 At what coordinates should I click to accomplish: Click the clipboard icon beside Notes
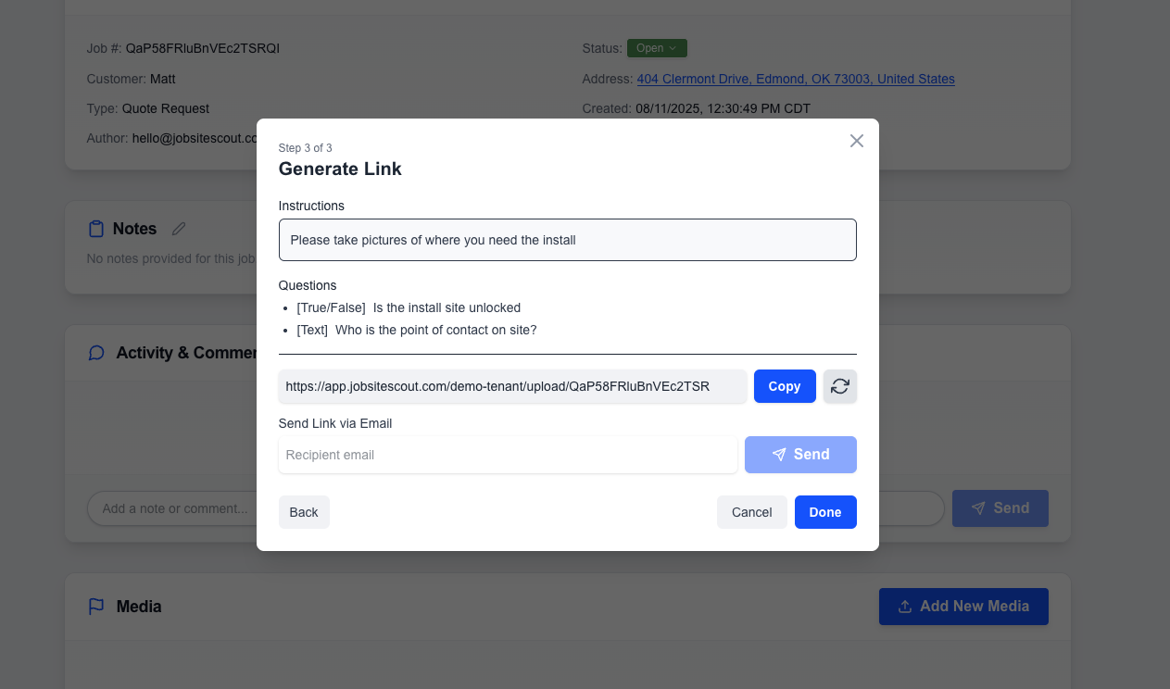tap(95, 228)
